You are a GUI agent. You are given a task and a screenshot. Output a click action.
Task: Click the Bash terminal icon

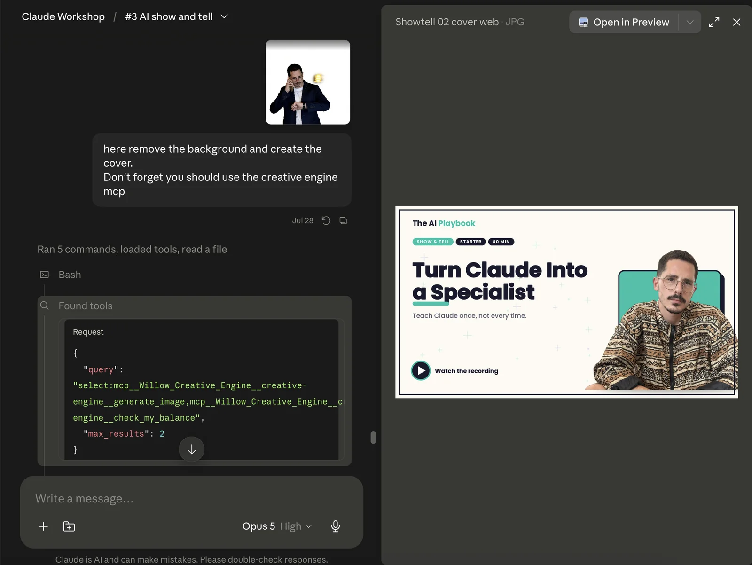click(45, 275)
